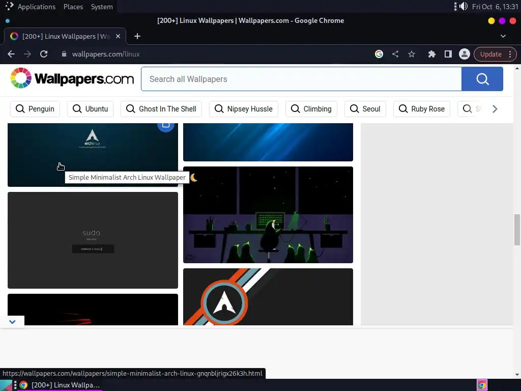Open the sudo dark wallpaper

click(93, 240)
